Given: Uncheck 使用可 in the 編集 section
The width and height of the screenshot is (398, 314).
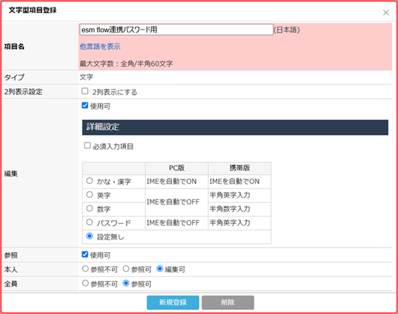Looking at the screenshot, I should click(x=84, y=105).
